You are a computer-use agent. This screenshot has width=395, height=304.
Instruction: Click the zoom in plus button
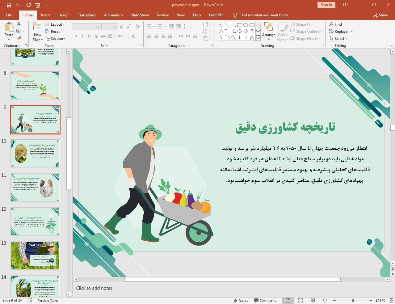click(371, 301)
